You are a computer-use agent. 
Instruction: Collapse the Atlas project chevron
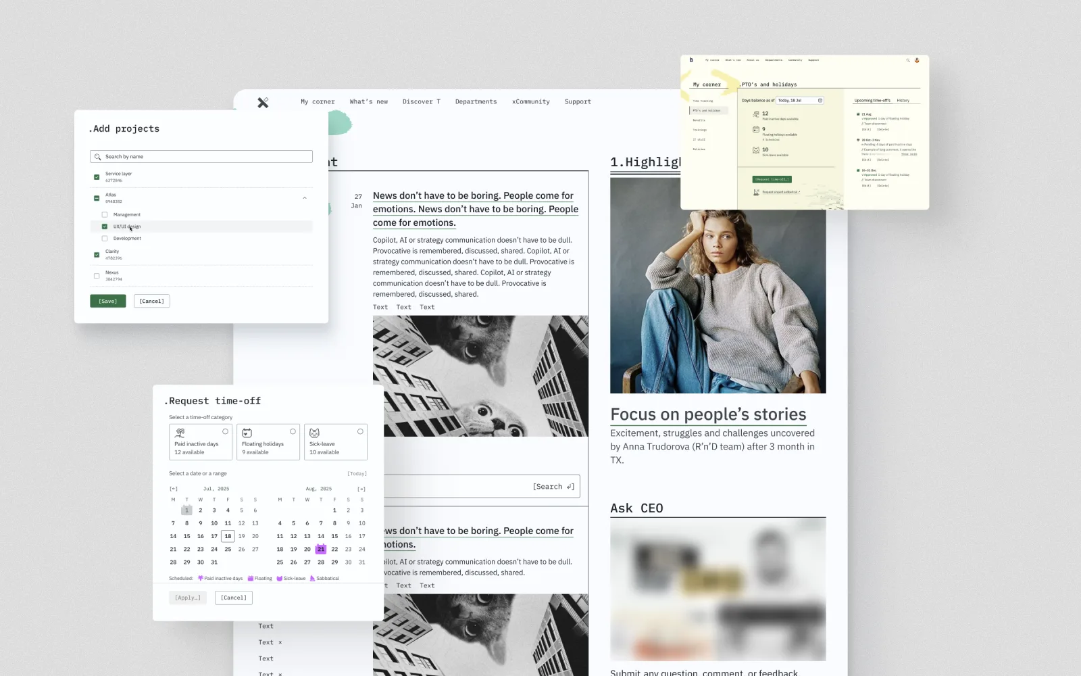pyautogui.click(x=305, y=198)
